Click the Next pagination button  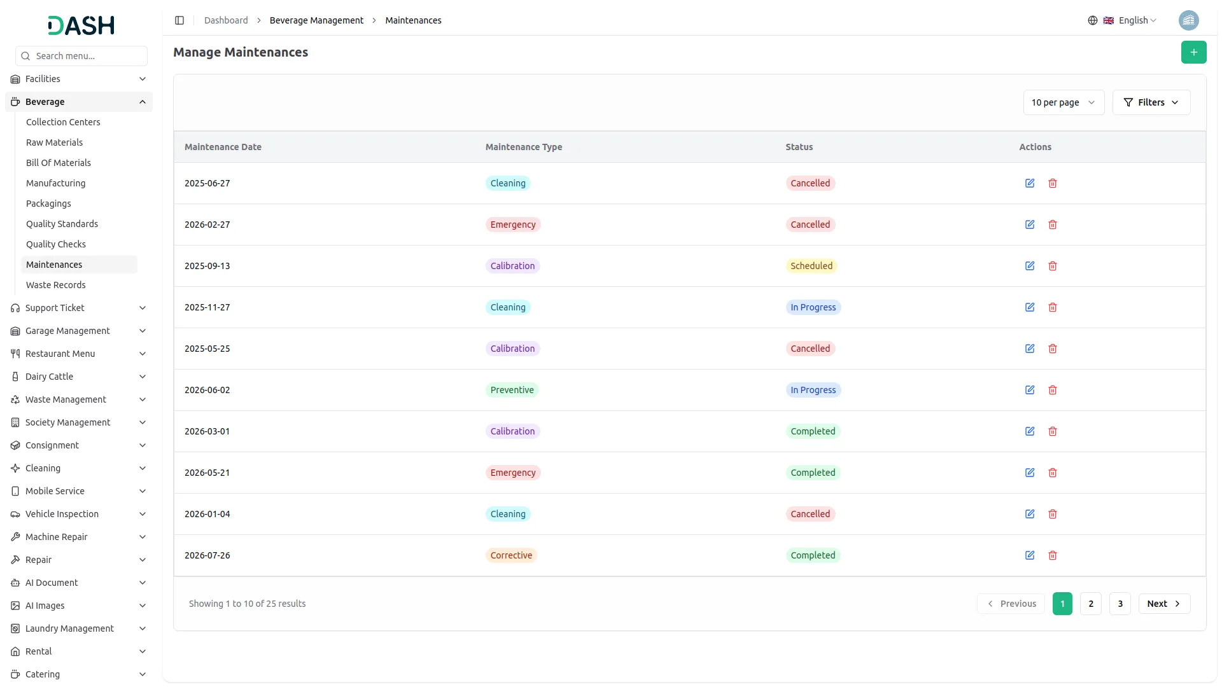point(1163,604)
